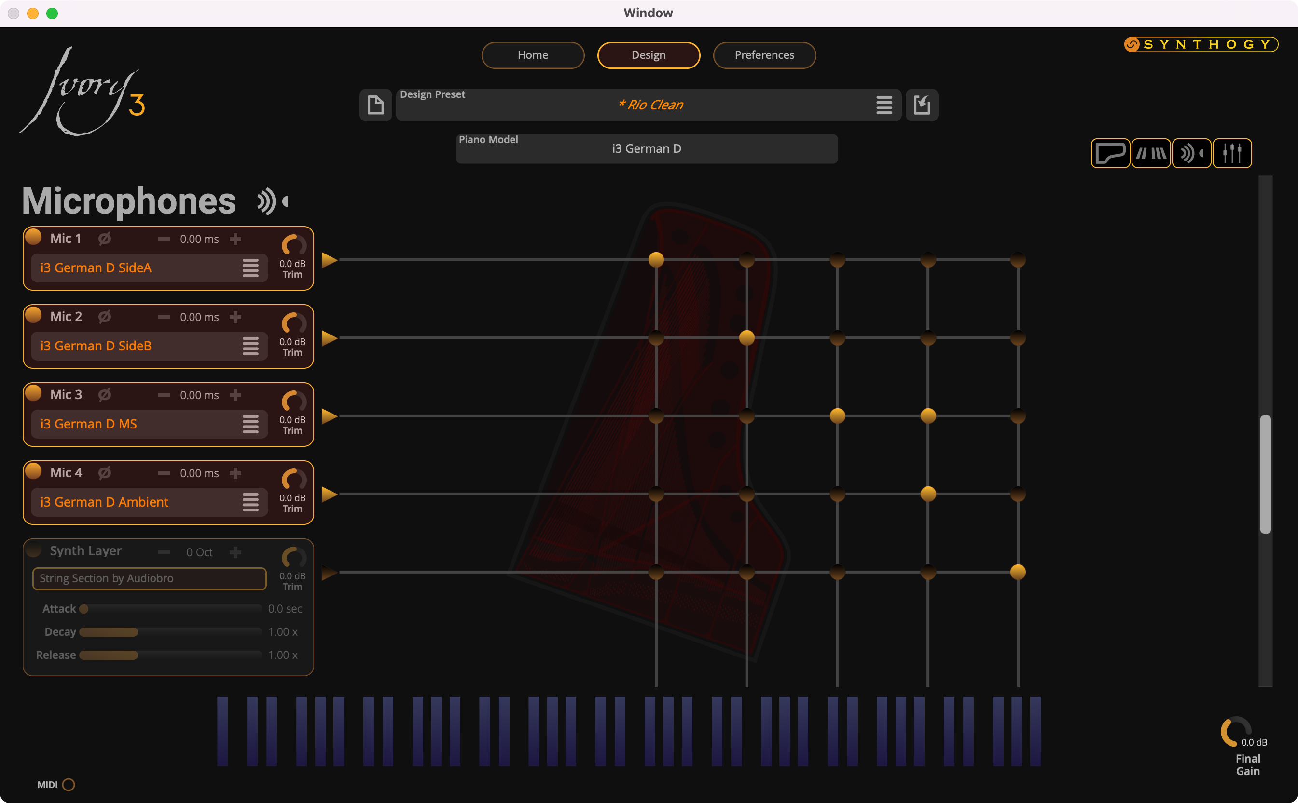Click the Synth Layer routing arrow
The height and width of the screenshot is (803, 1298).
[330, 573]
